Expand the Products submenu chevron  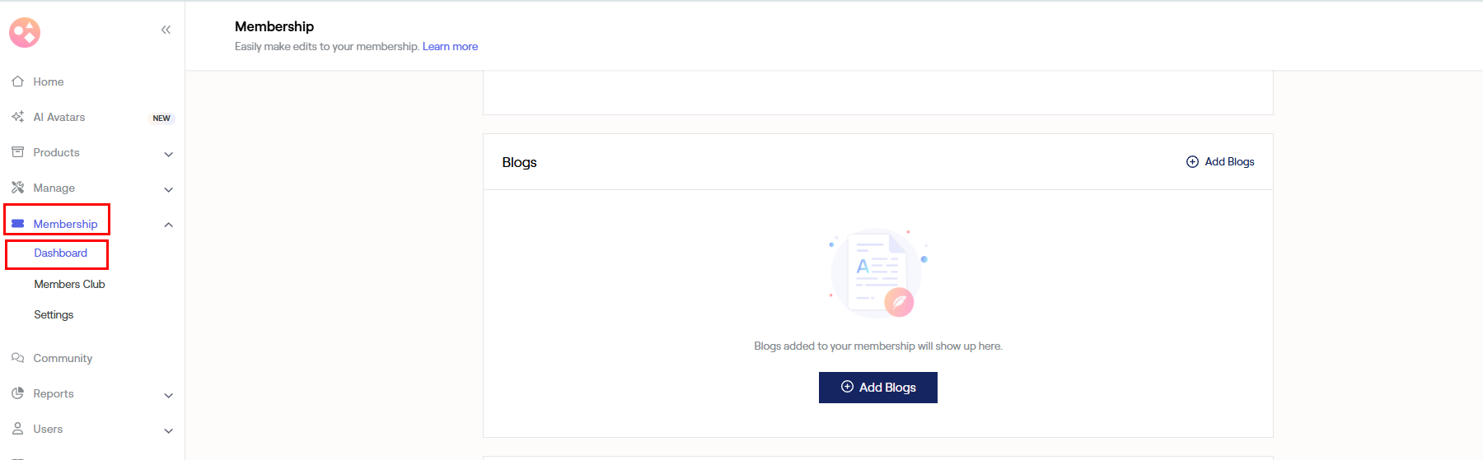(168, 154)
